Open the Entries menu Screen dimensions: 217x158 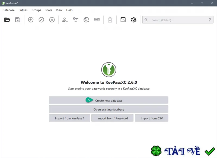[23, 10]
